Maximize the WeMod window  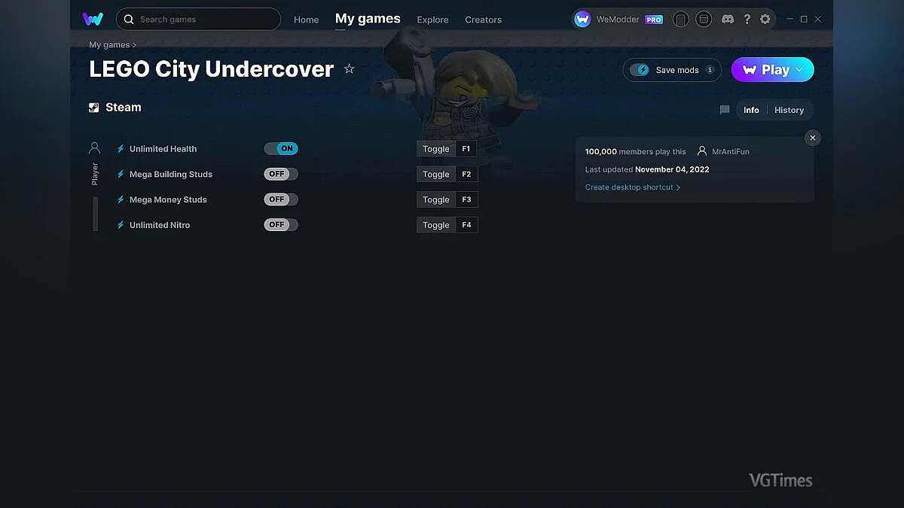804,20
